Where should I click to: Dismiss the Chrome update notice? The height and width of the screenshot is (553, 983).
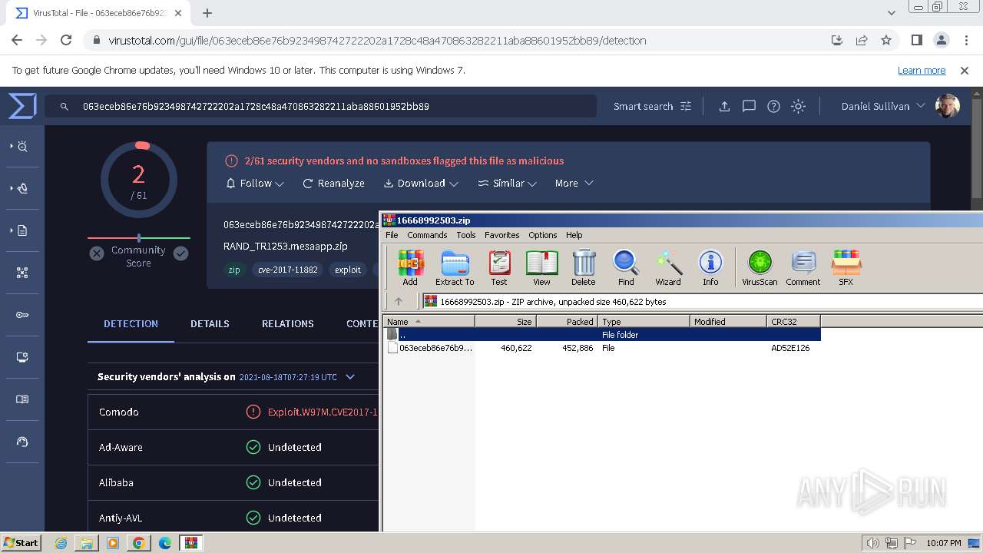(965, 70)
